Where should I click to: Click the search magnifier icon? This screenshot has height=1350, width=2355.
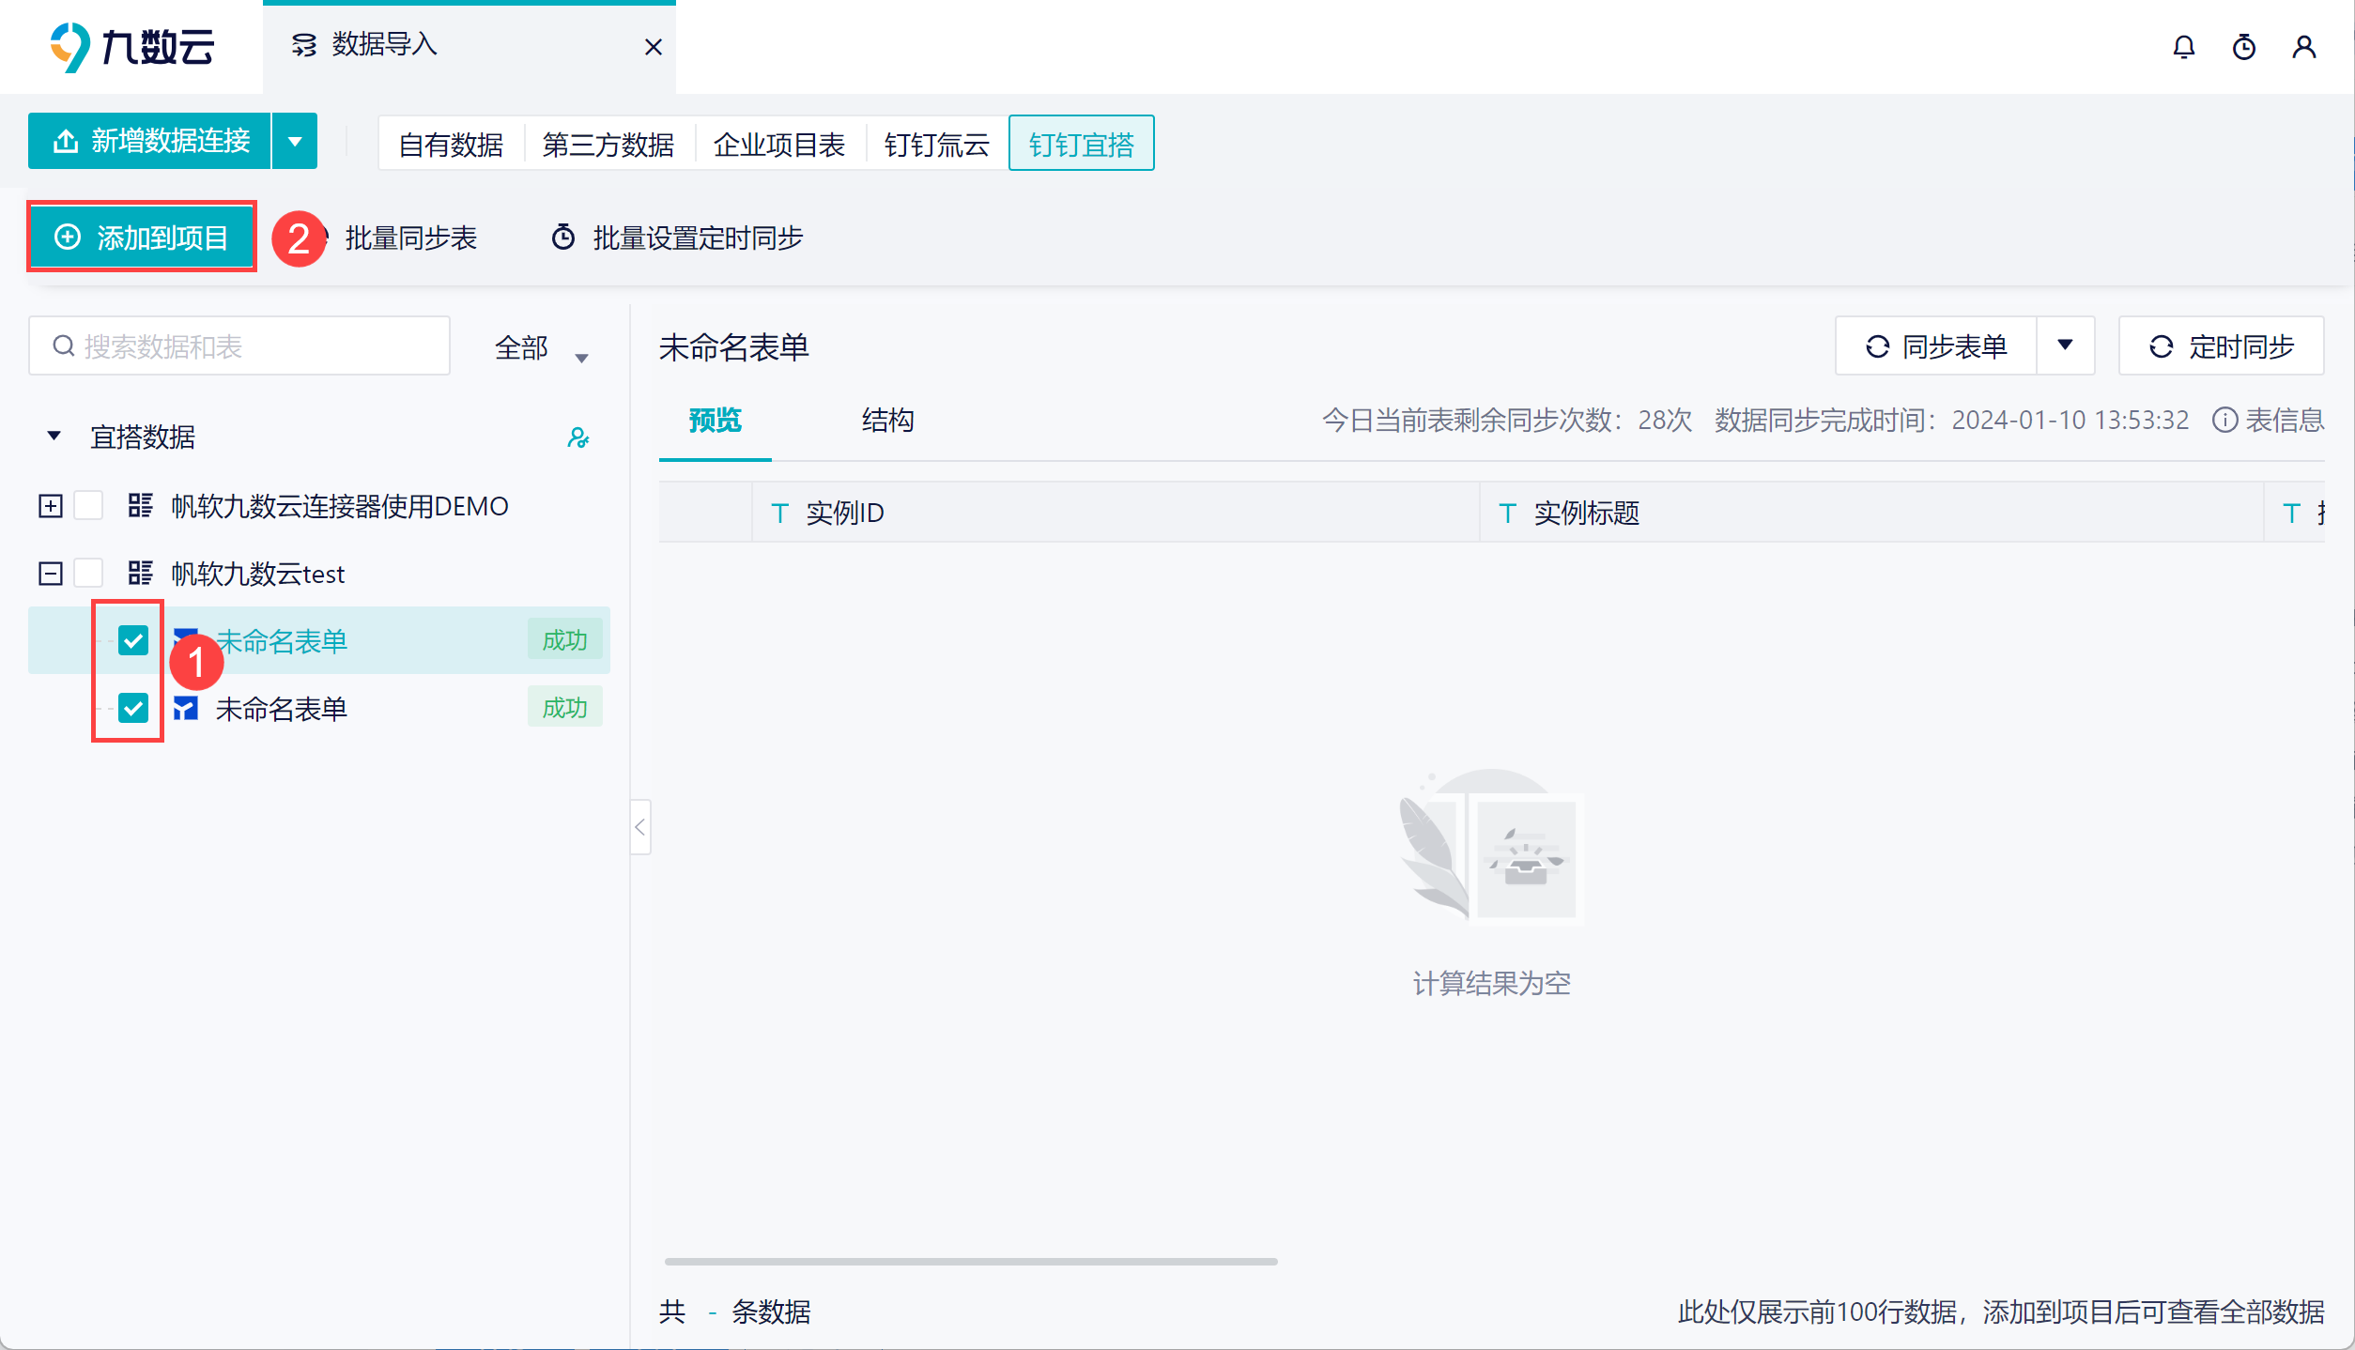point(64,346)
